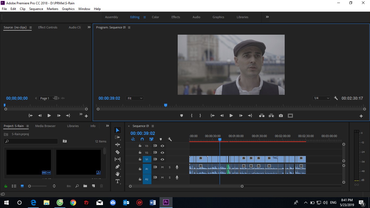Image resolution: width=370 pixels, height=208 pixels.
Task: Select the Ripple Edit tool
Action: pyautogui.click(x=118, y=145)
